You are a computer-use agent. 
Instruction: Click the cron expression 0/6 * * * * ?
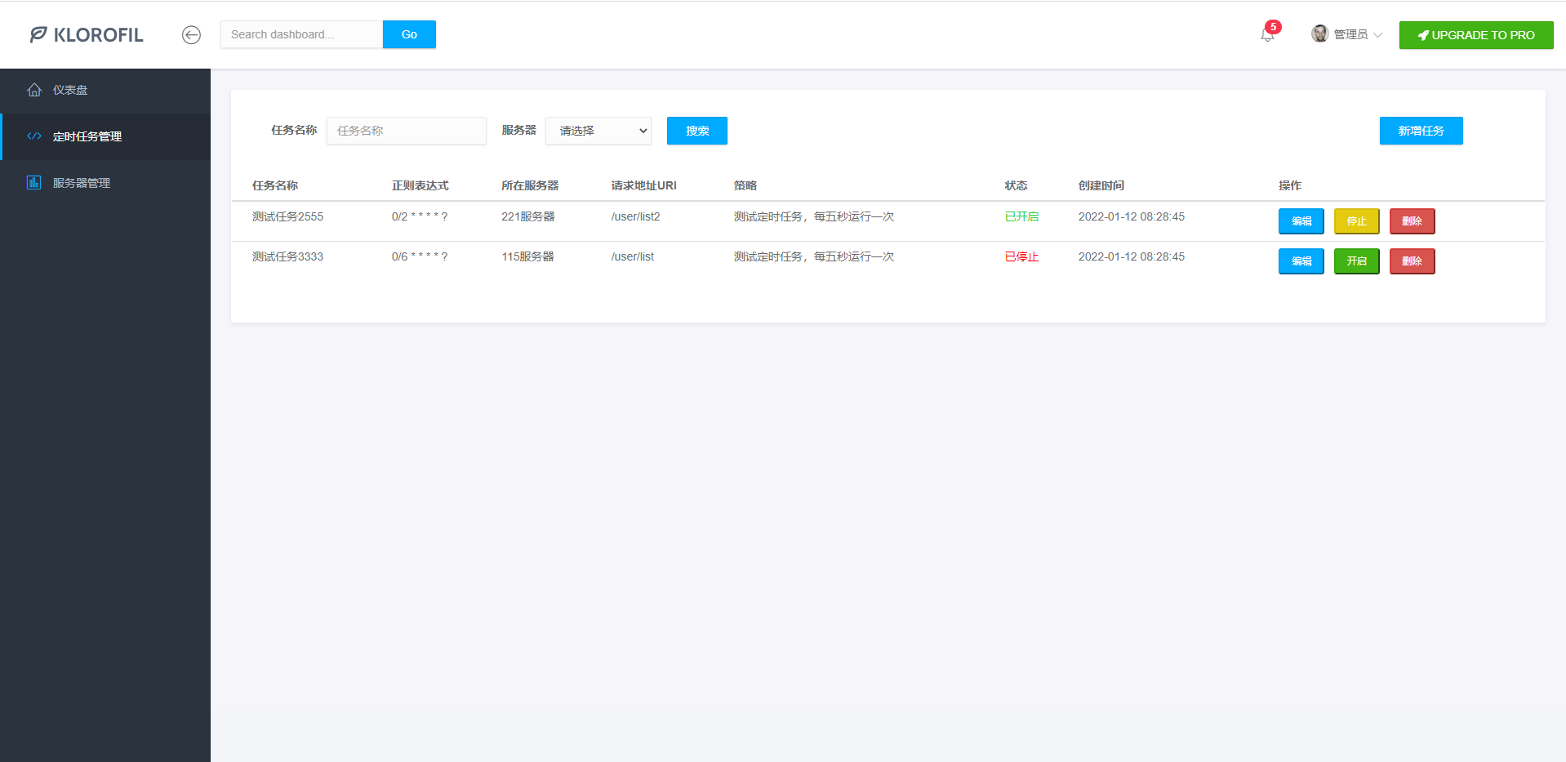coord(420,256)
